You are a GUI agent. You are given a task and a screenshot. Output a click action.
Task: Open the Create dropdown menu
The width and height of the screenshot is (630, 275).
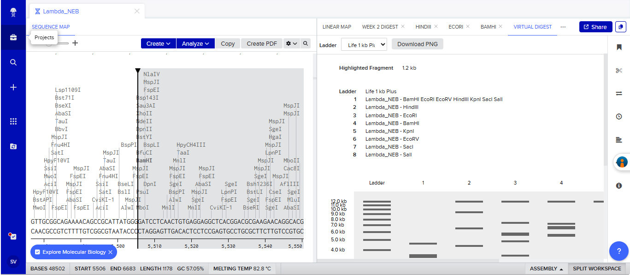158,43
